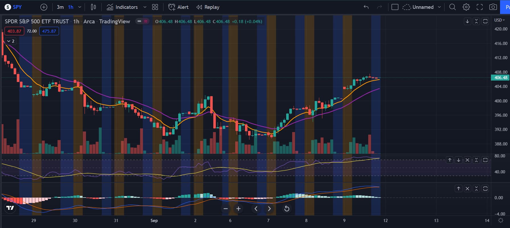Viewport: 510px width, 228px height.
Task: Switch to the 3m interval
Action: click(x=60, y=7)
